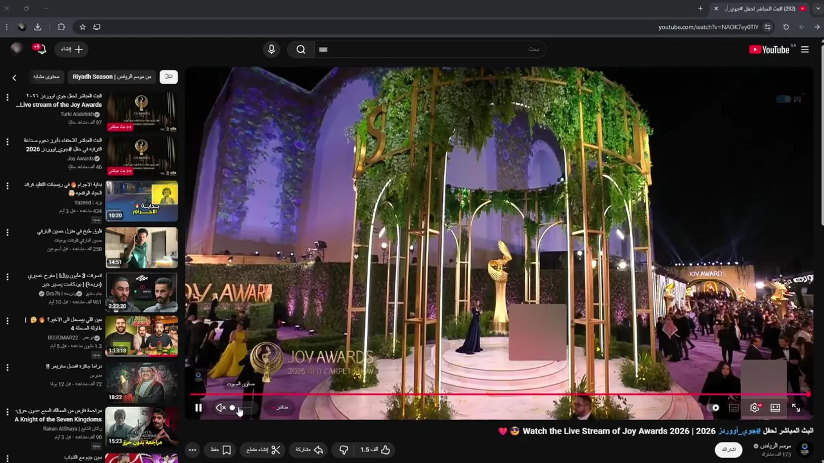Open options for Turki Alalshikh live video

click(x=8, y=97)
